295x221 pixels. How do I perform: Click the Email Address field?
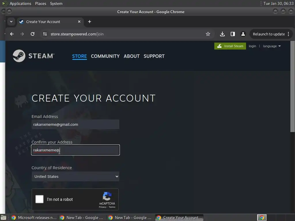click(x=75, y=124)
